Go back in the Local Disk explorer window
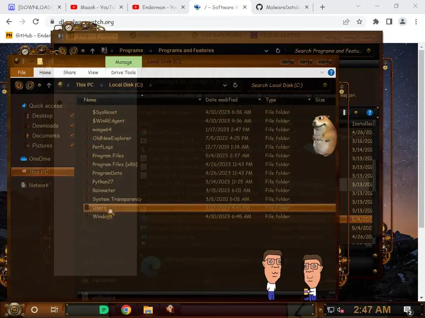Viewport: 425px width, 318px height. tap(19, 85)
